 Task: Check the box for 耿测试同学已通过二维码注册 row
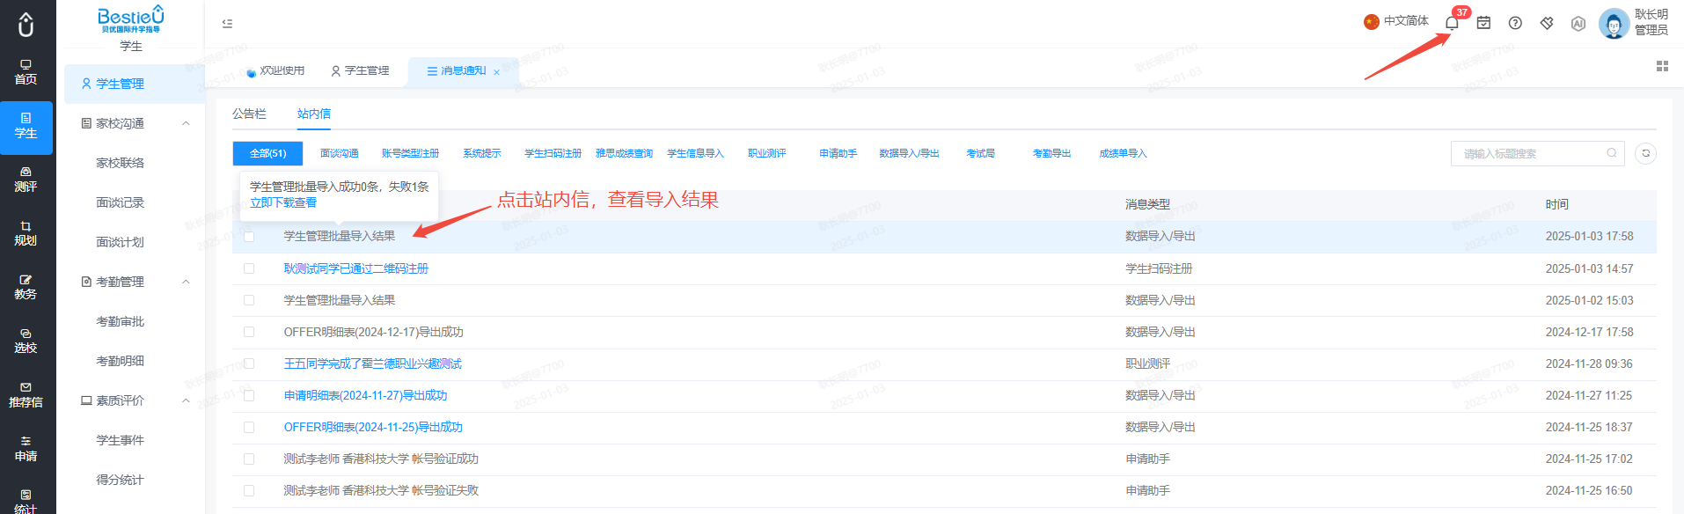point(249,268)
